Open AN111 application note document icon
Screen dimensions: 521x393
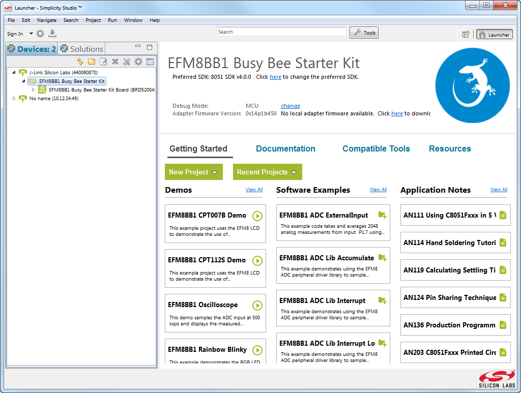503,215
